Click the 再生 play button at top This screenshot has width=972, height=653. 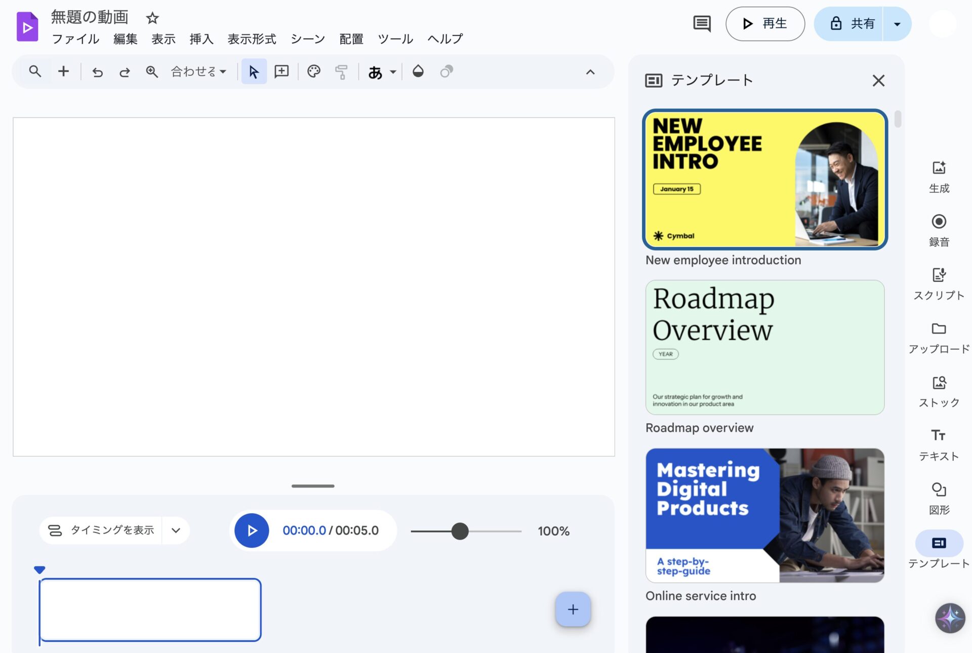click(765, 24)
